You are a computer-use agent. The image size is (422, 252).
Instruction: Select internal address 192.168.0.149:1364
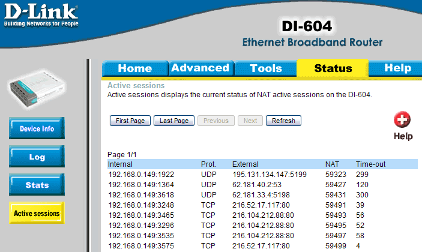(141, 185)
